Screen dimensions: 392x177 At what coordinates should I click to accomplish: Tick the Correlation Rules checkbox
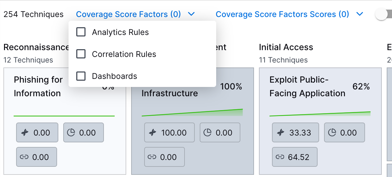81,54
